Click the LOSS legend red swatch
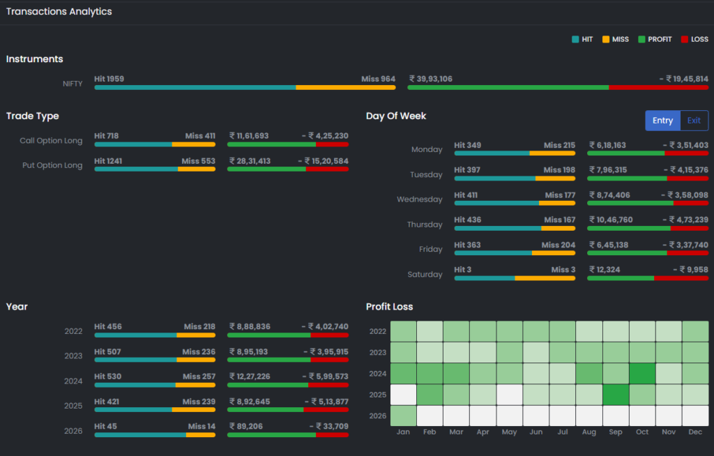 685,40
